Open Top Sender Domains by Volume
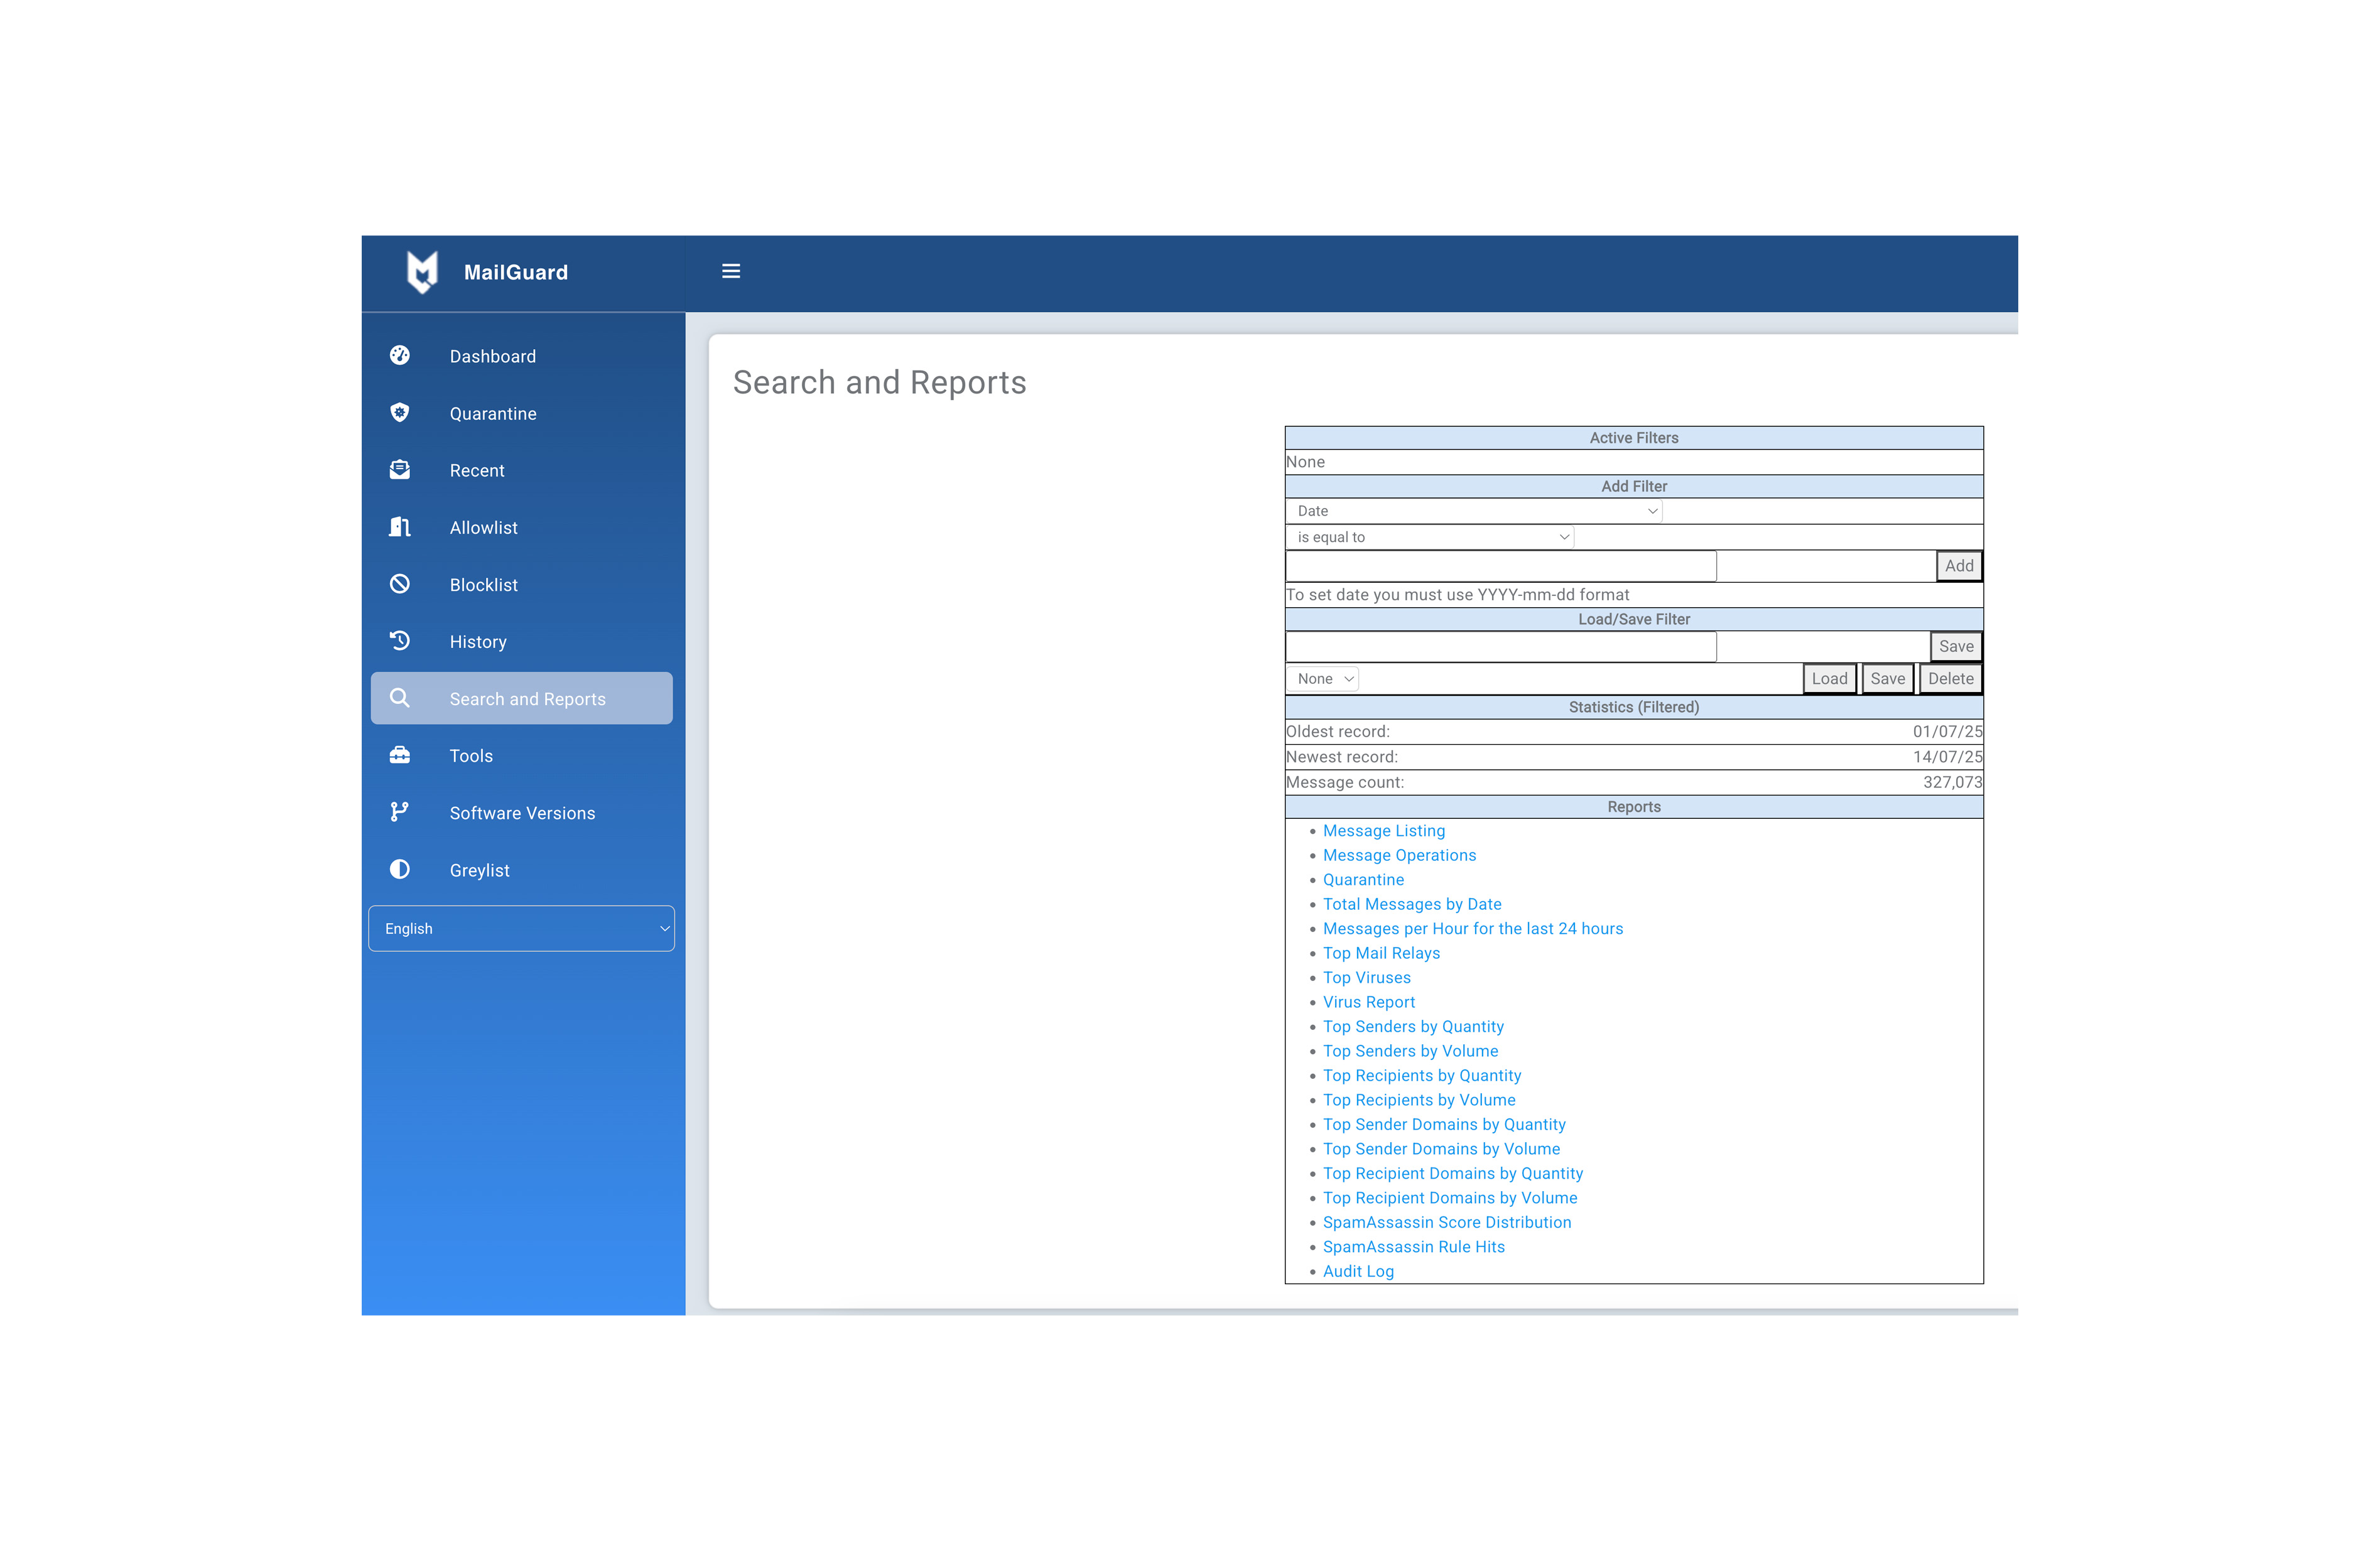Screen dimensions: 2380x1551 coord(1441,1149)
